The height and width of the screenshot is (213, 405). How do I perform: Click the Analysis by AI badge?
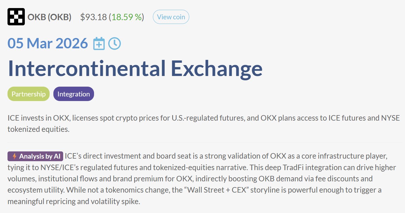35,157
